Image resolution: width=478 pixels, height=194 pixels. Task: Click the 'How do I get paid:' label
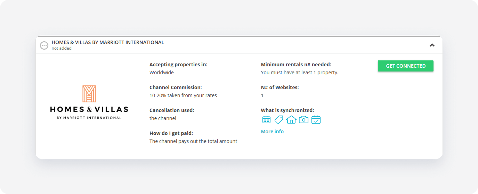click(x=171, y=133)
